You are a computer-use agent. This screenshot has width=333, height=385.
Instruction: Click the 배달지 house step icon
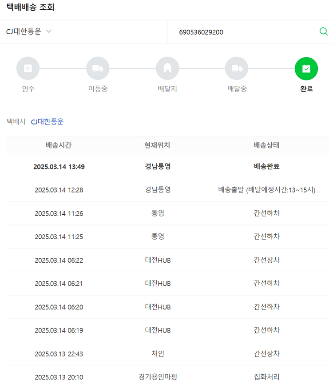[167, 68]
